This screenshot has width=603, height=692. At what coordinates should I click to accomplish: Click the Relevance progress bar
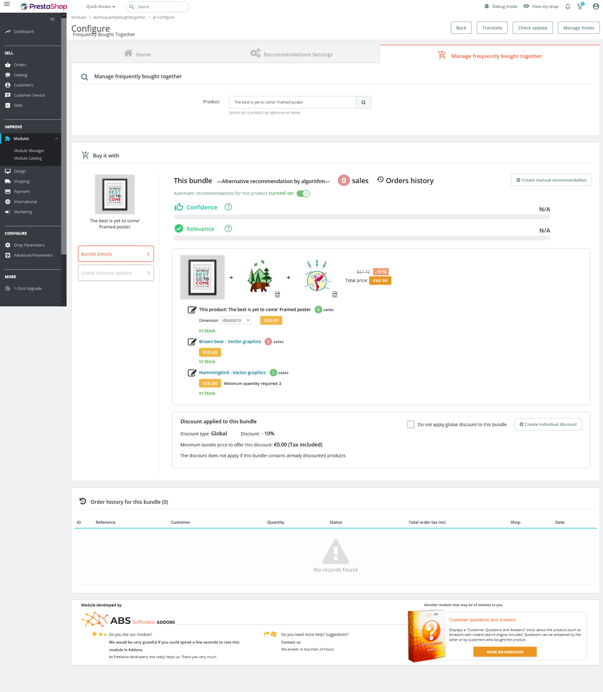coord(362,238)
